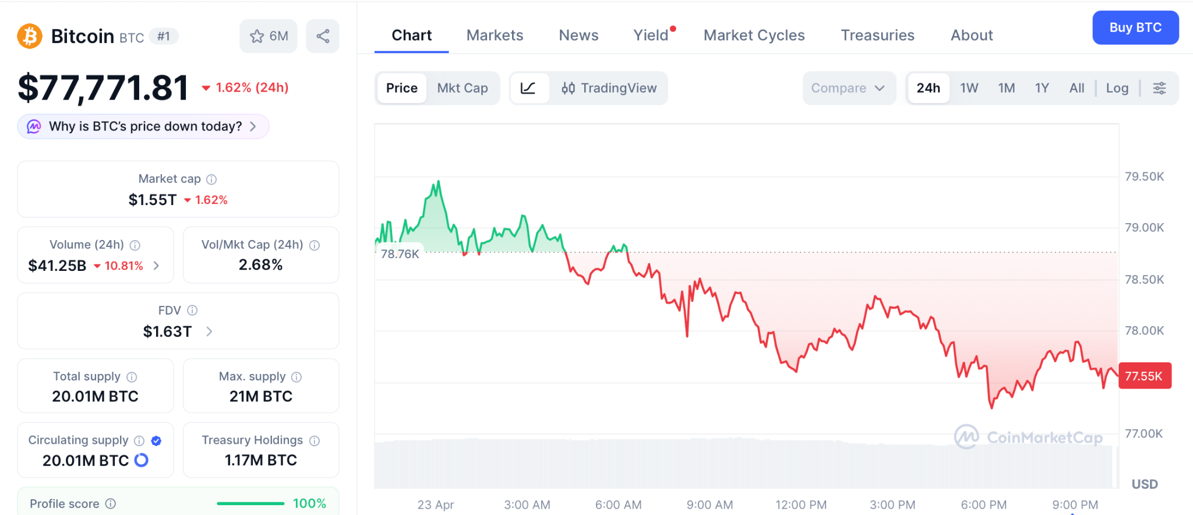This screenshot has height=515, width=1193.
Task: Click the star watchlist icon showing 6M
Action: [257, 36]
